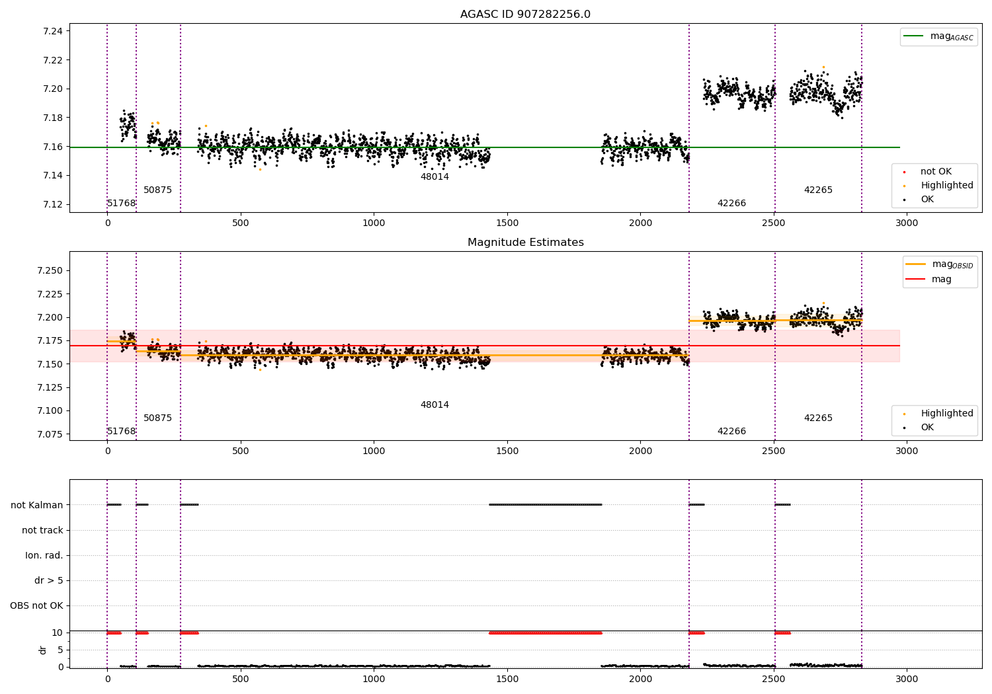Select the mag AGASC legend entry

pos(938,36)
